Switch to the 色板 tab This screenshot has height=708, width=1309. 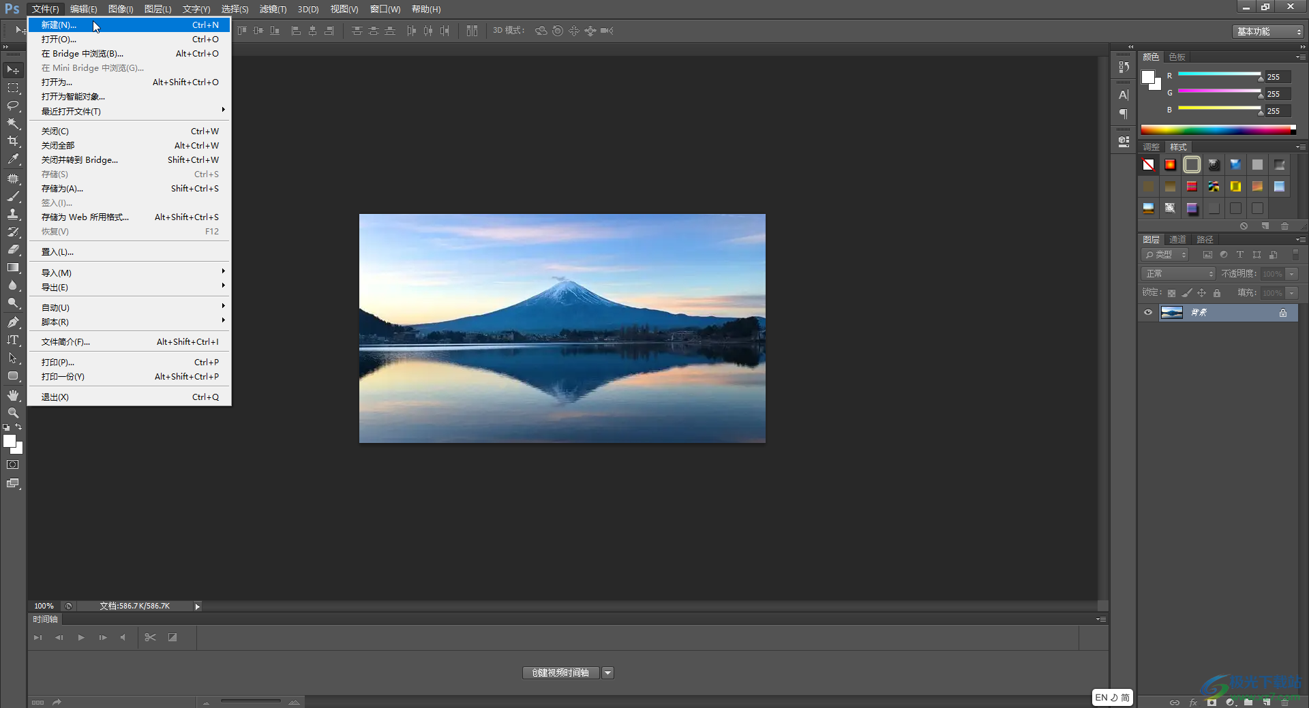click(x=1177, y=57)
